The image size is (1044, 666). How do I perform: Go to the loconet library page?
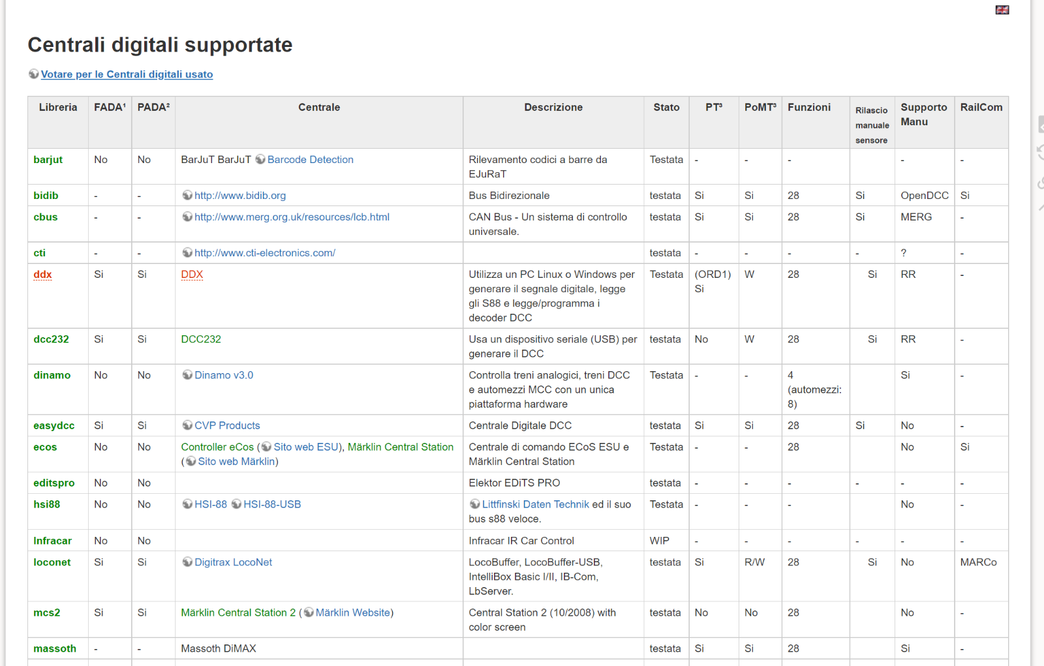52,562
